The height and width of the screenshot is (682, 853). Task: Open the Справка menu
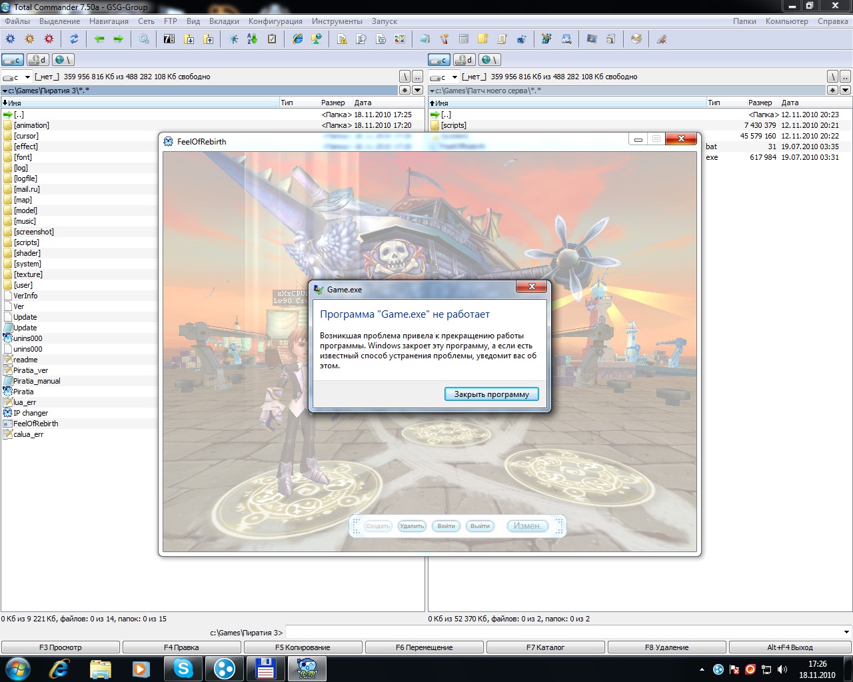[833, 21]
